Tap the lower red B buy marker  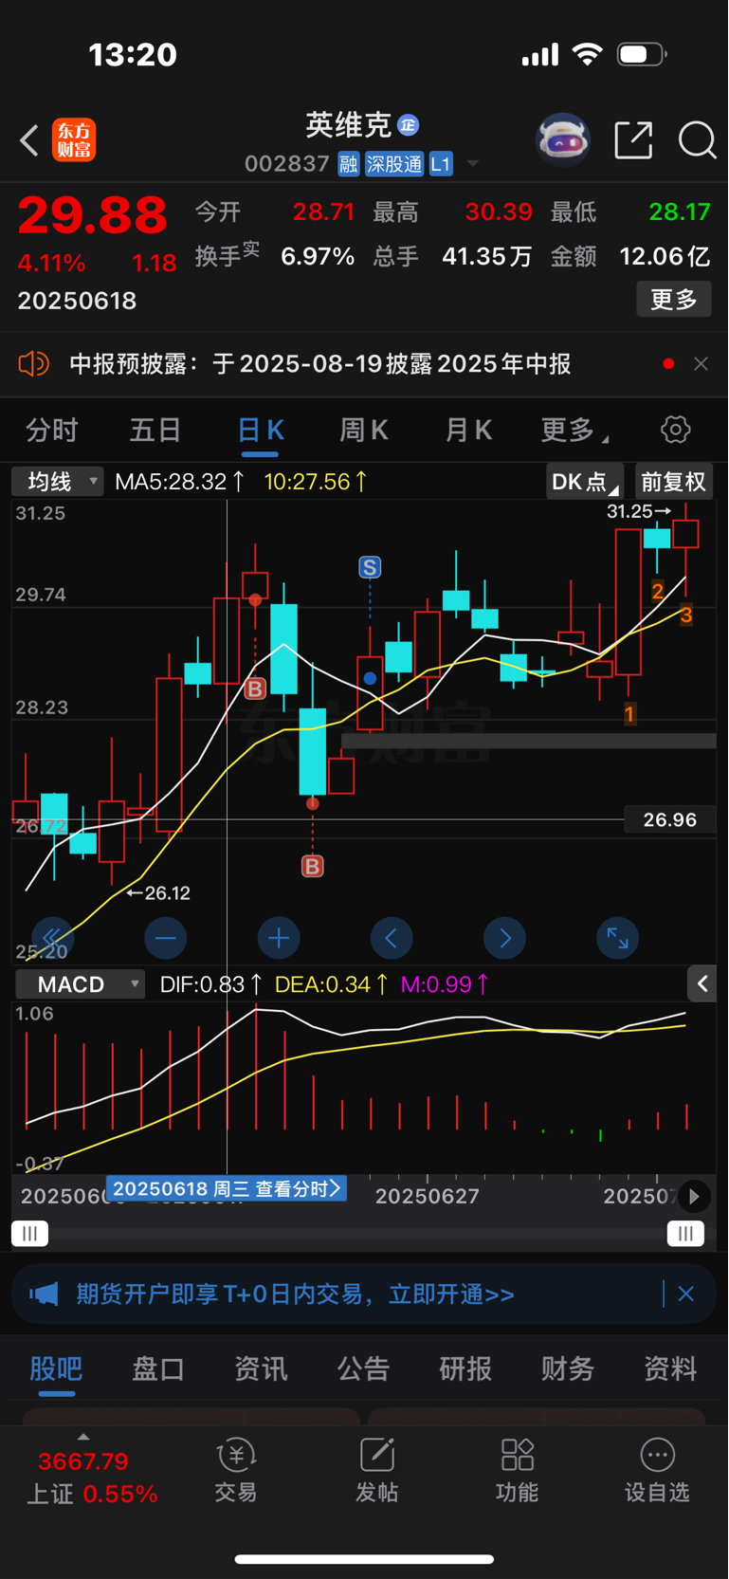pos(313,865)
